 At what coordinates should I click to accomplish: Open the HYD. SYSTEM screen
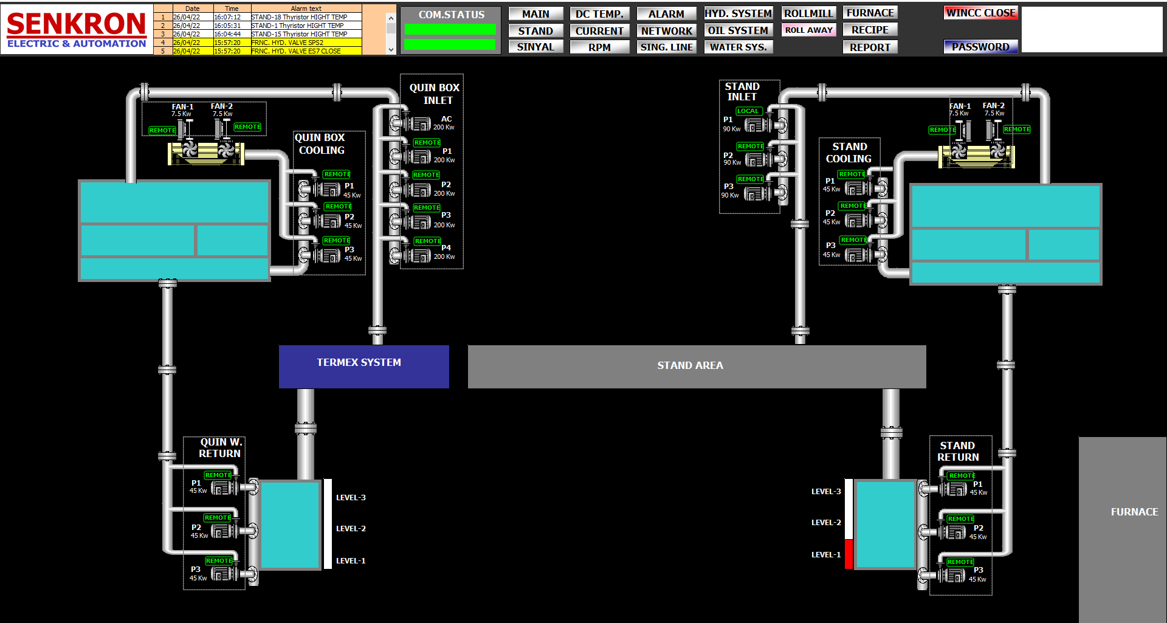coord(738,13)
